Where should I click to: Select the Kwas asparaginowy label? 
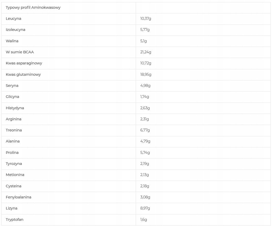(x=24, y=63)
